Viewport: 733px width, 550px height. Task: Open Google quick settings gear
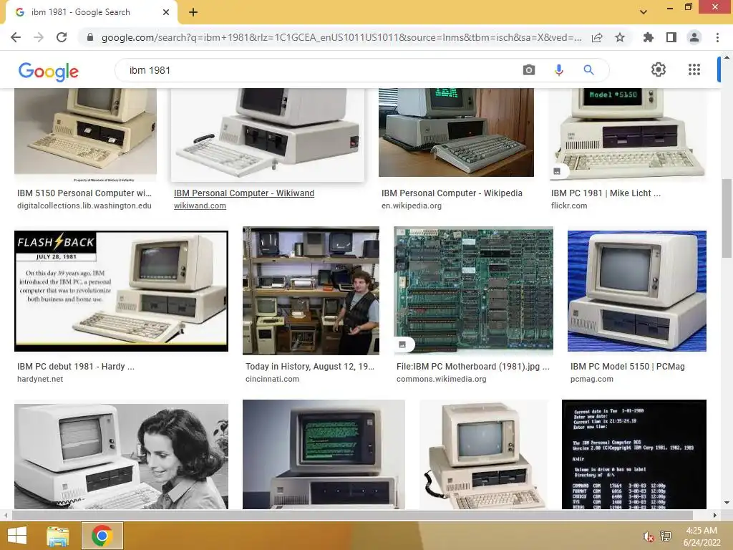(659, 69)
